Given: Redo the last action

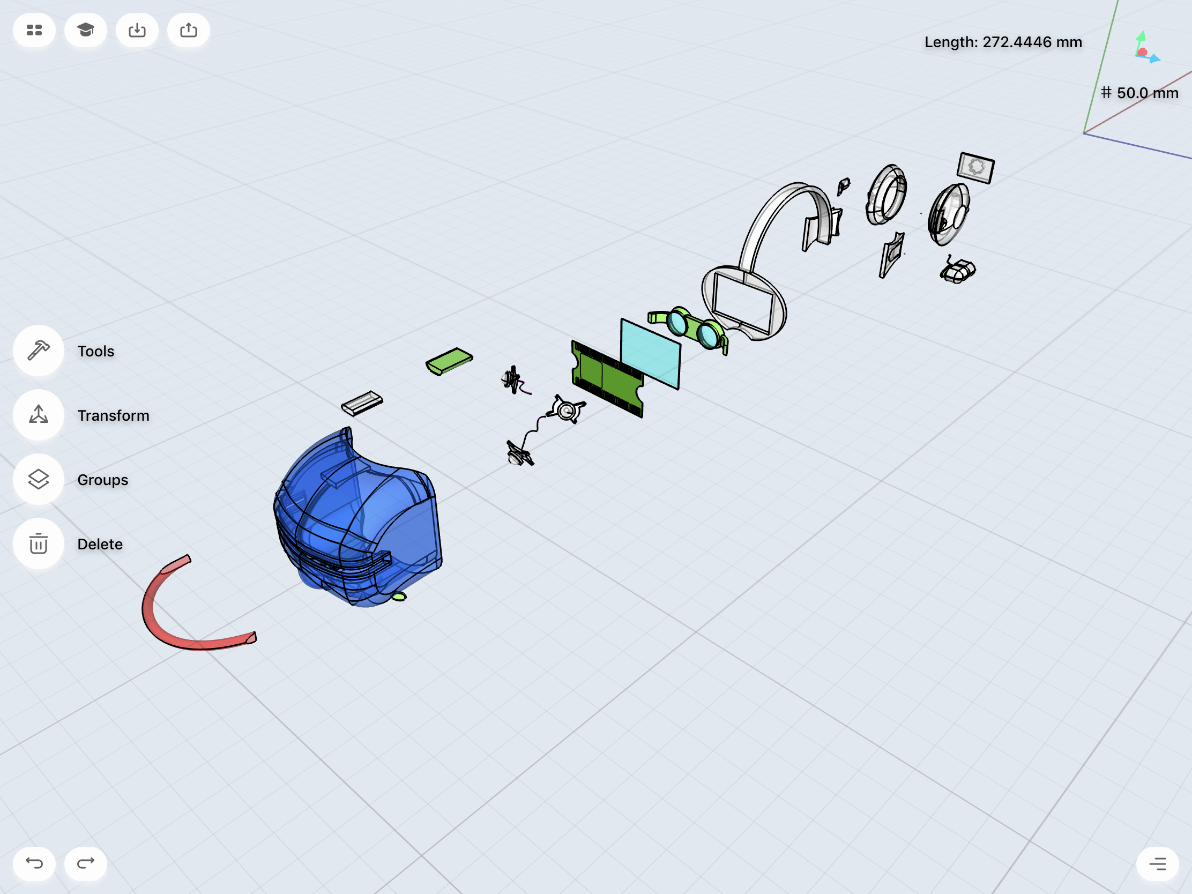Looking at the screenshot, I should click(x=85, y=863).
